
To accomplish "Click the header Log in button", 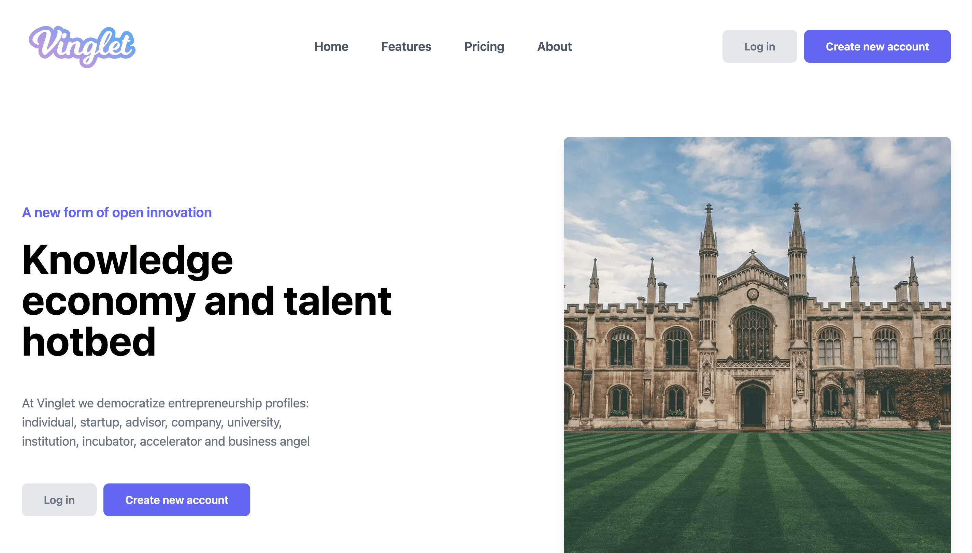I will [759, 46].
